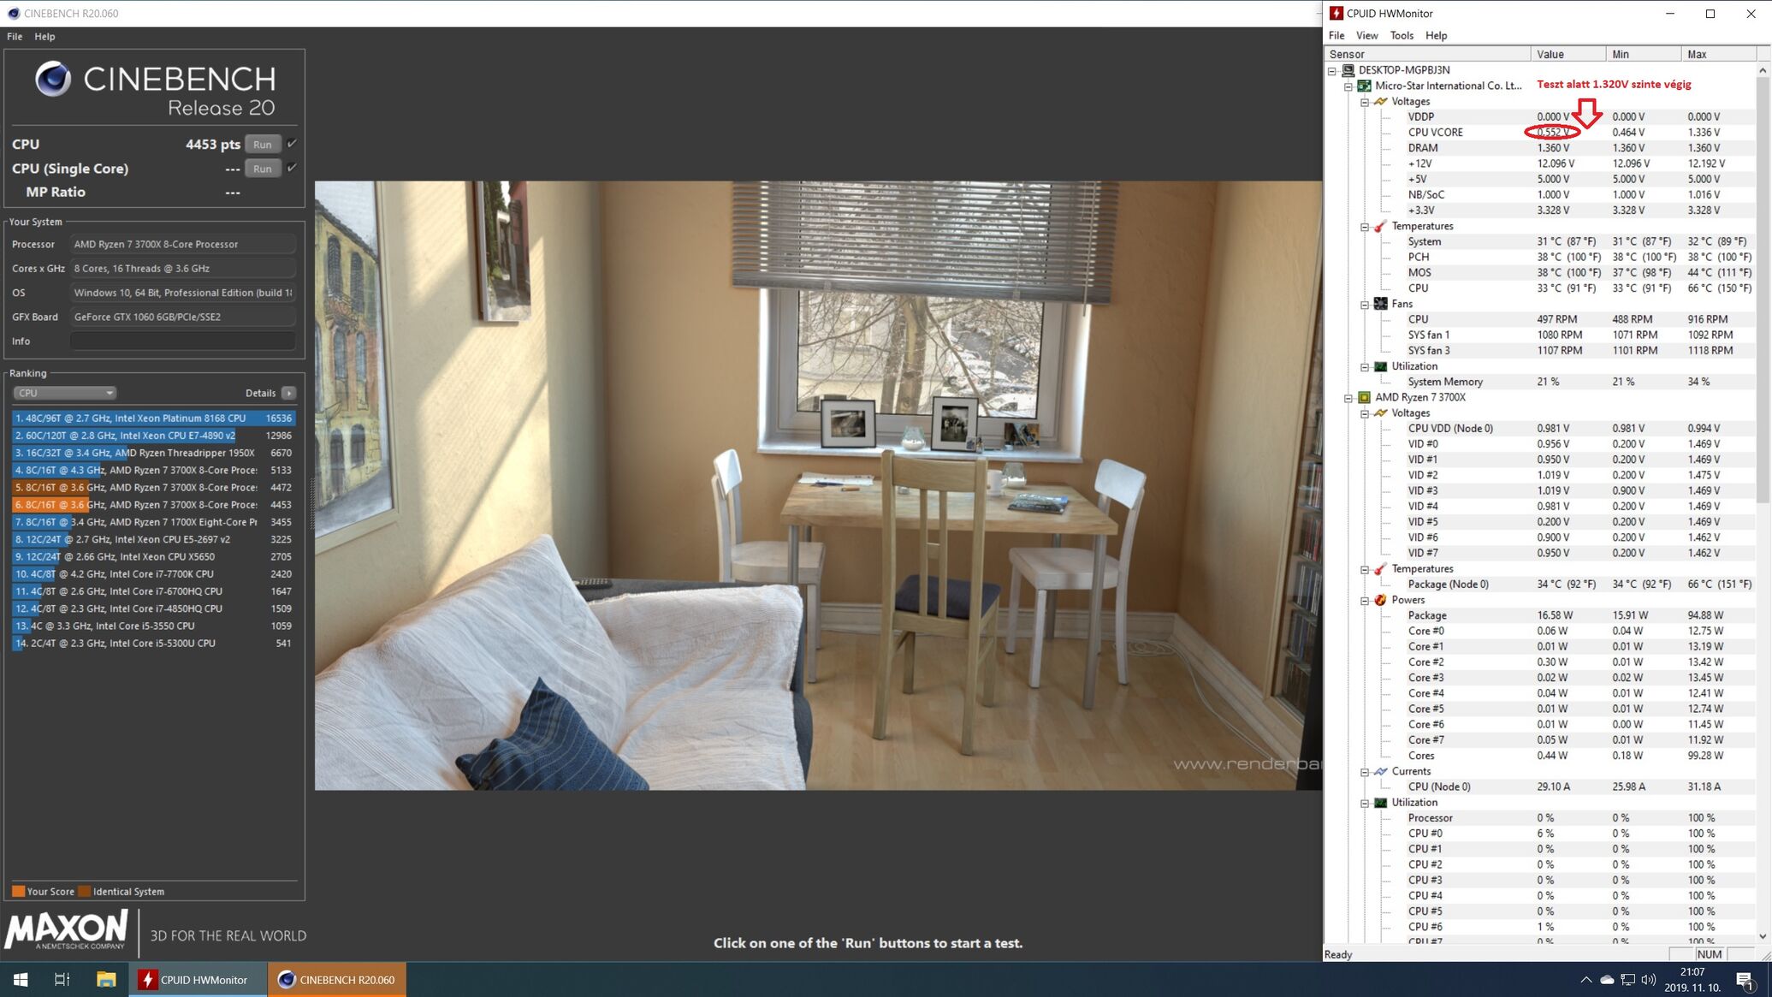Click the CPU Utilization section icon

pyautogui.click(x=1380, y=802)
